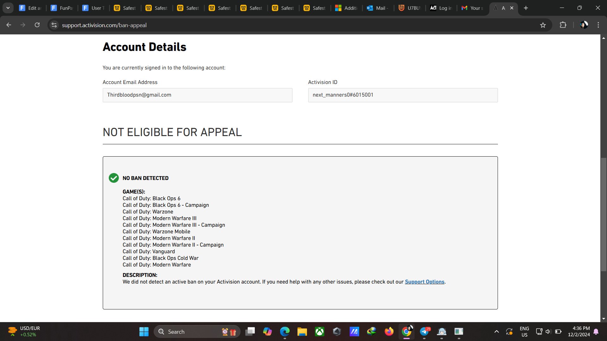Open the Chrome profile avatar
The height and width of the screenshot is (341, 607).
[584, 25]
